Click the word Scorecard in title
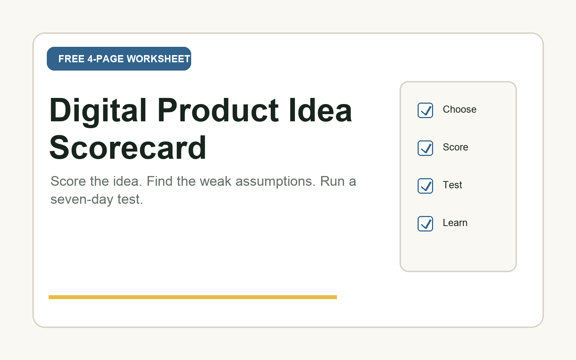This screenshot has height=360, width=576. (128, 148)
